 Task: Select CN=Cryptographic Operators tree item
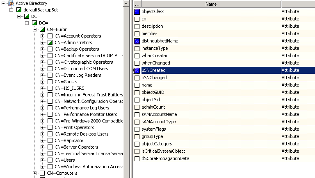pyautogui.click(x=84, y=62)
